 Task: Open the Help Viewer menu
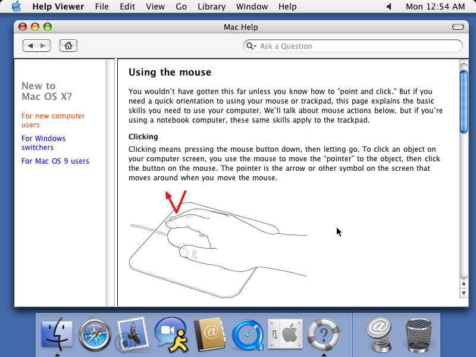pyautogui.click(x=58, y=7)
